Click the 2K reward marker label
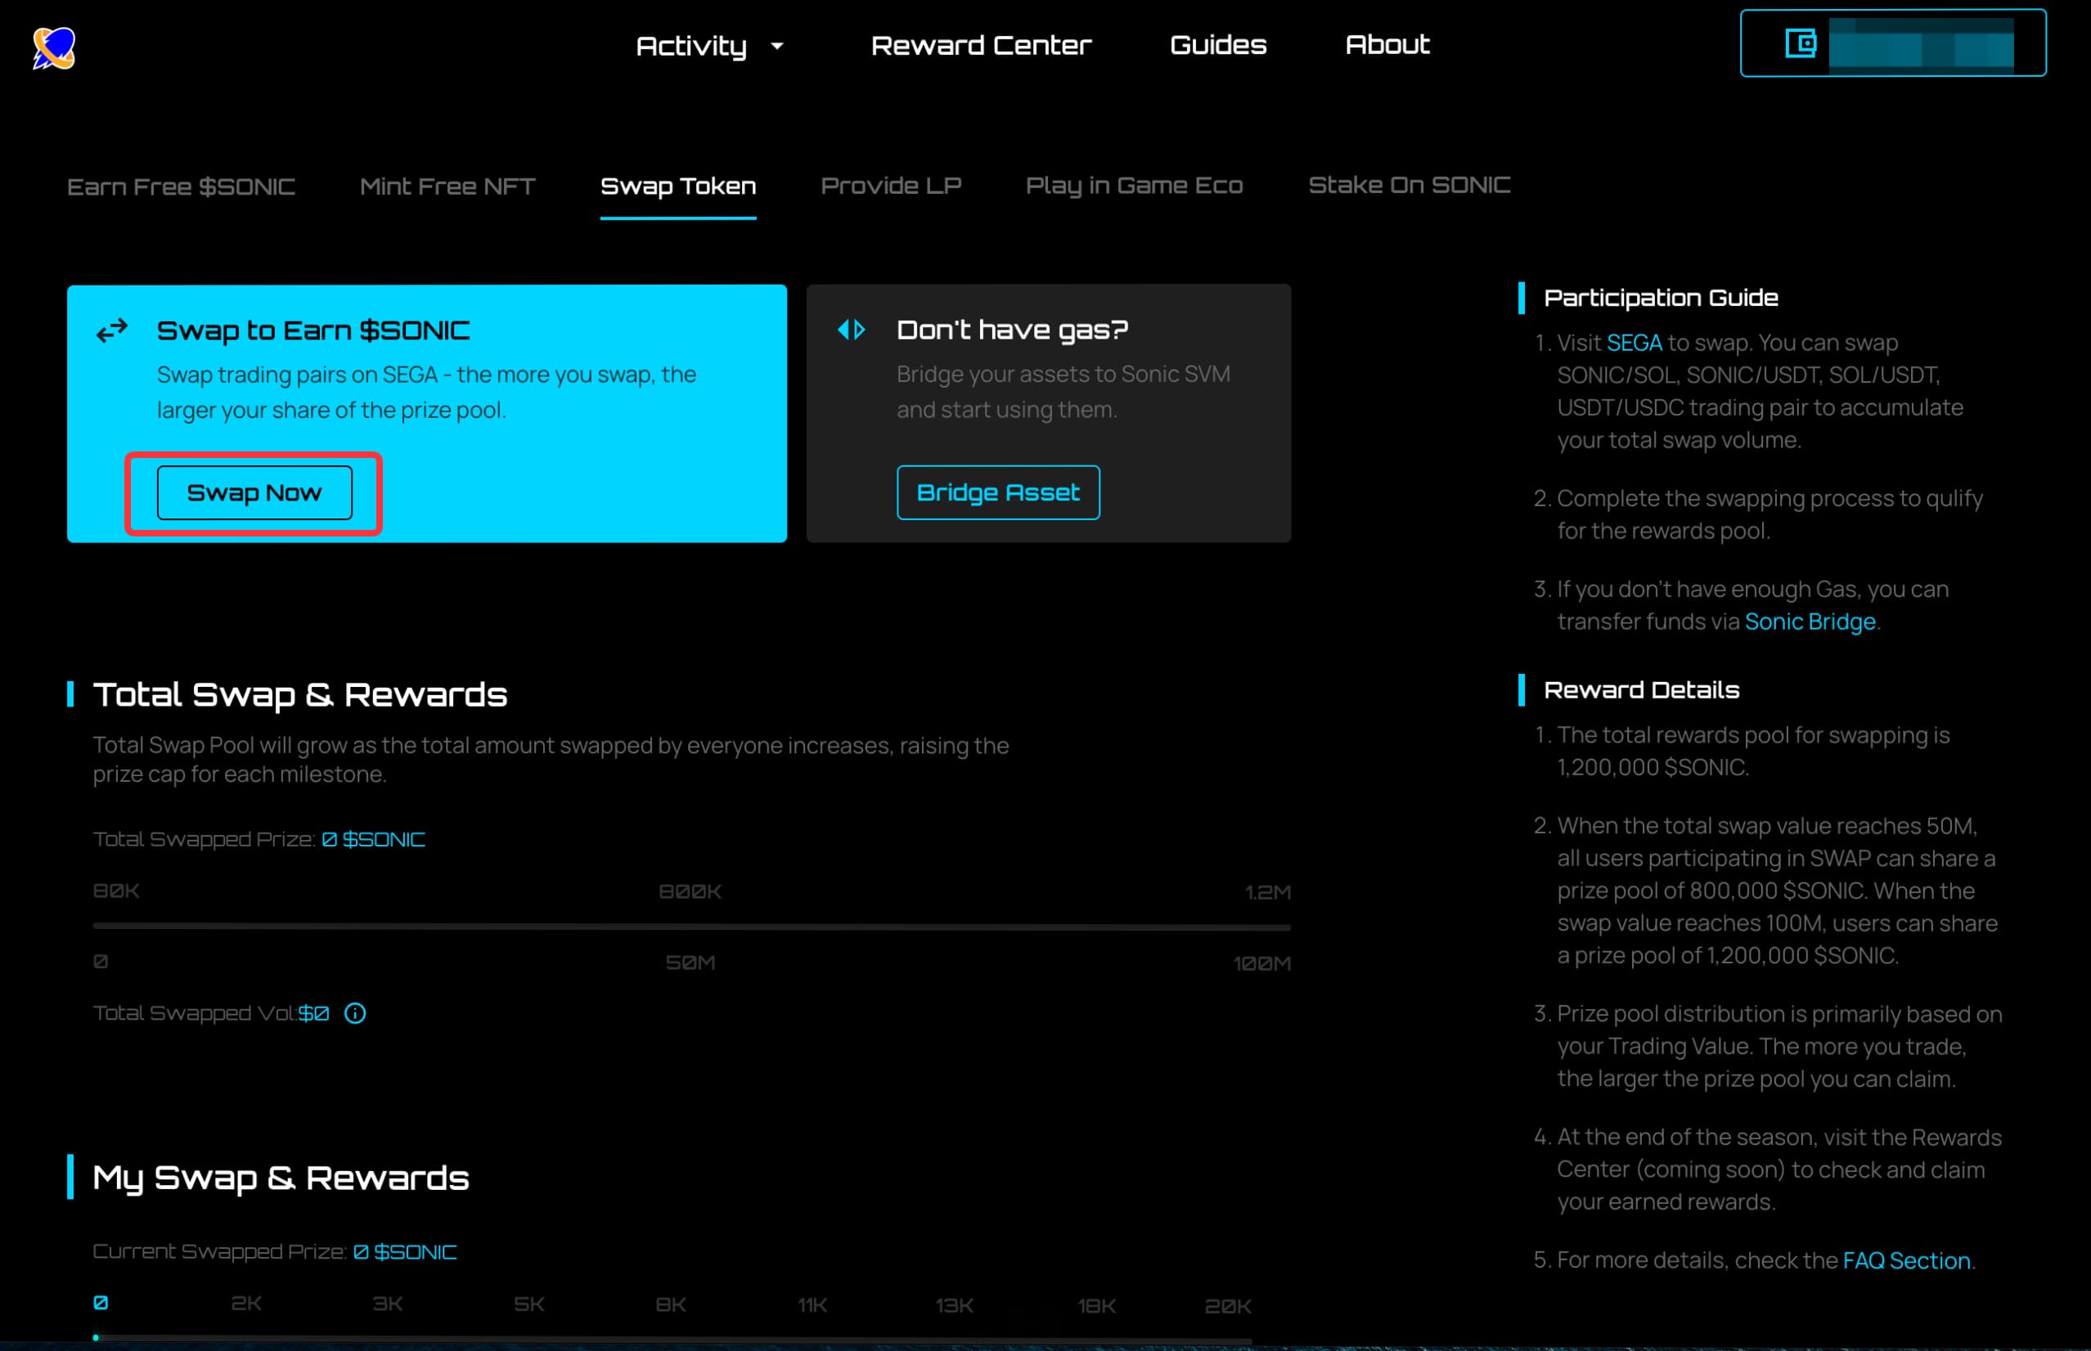This screenshot has width=2091, height=1351. pyautogui.click(x=246, y=1304)
